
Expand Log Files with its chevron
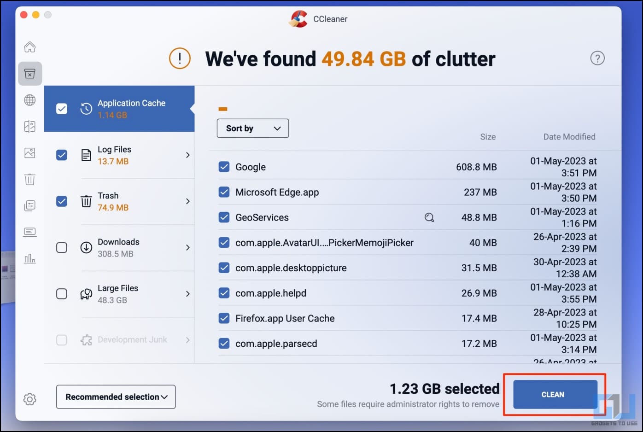point(187,155)
